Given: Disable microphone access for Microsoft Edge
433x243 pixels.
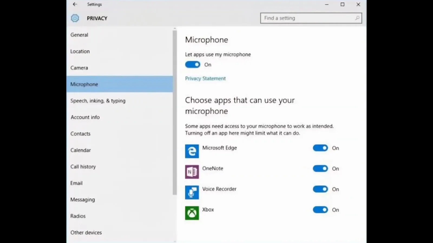Looking at the screenshot, I should click(x=320, y=148).
